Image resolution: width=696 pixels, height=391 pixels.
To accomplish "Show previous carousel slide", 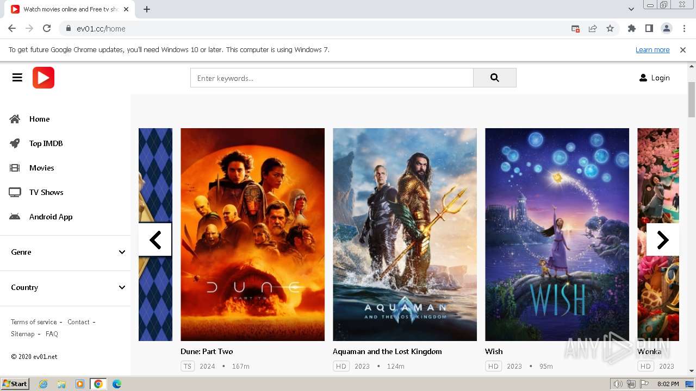I will [156, 239].
